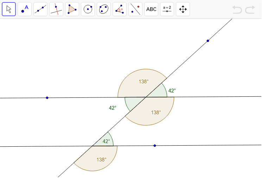Click the 138° label below upper intersection

click(156, 113)
